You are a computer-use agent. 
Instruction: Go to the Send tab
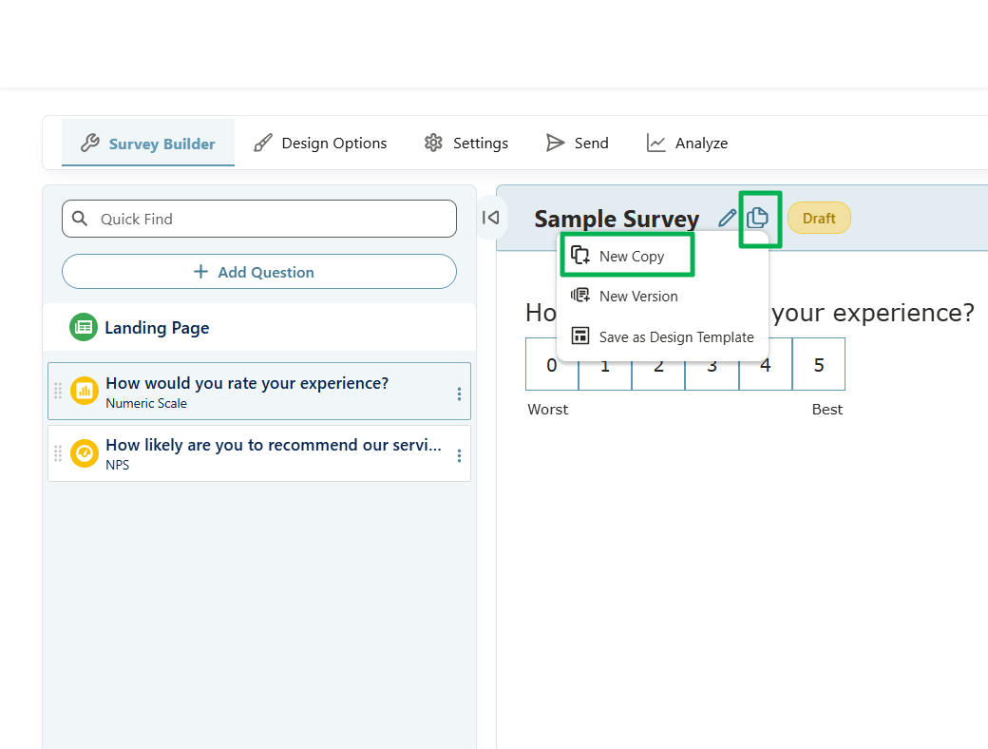578,144
